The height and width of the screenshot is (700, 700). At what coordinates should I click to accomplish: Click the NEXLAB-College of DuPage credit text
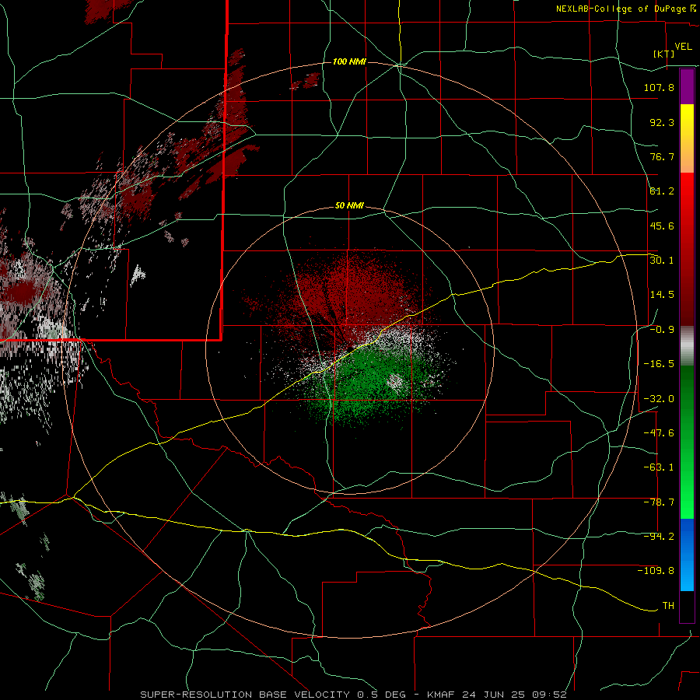coord(621,9)
